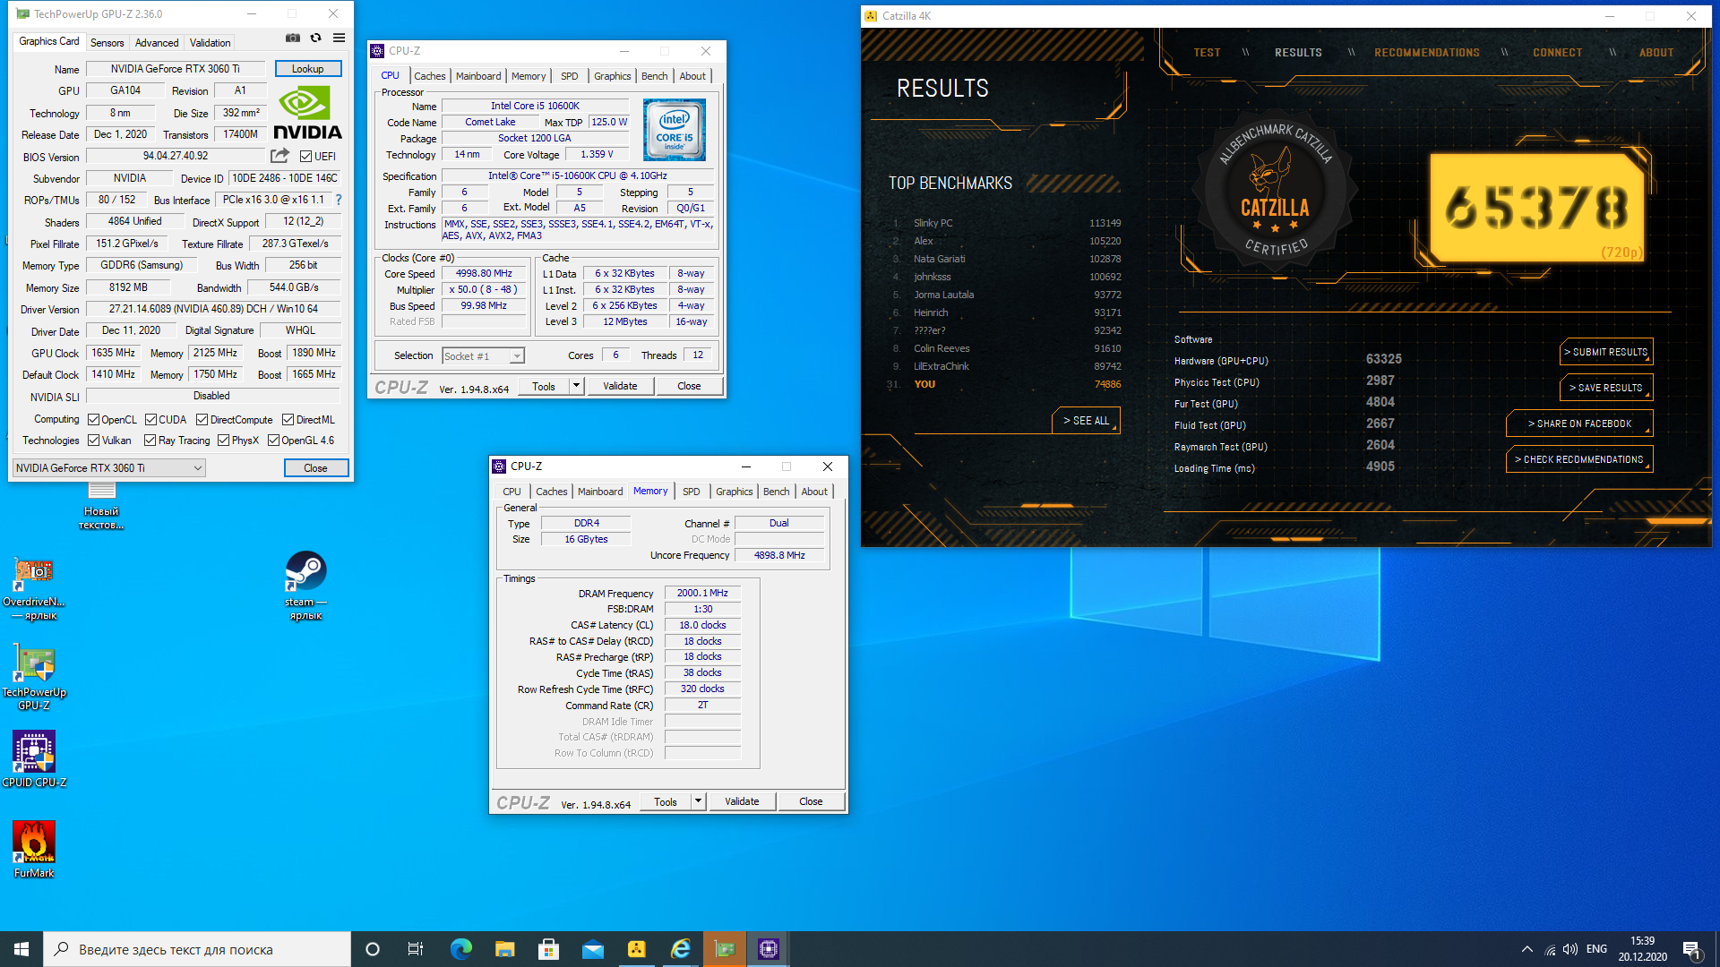Screen dimensions: 1720x967
Task: Click GPU-Z screenshot camera icon
Action: point(292,39)
